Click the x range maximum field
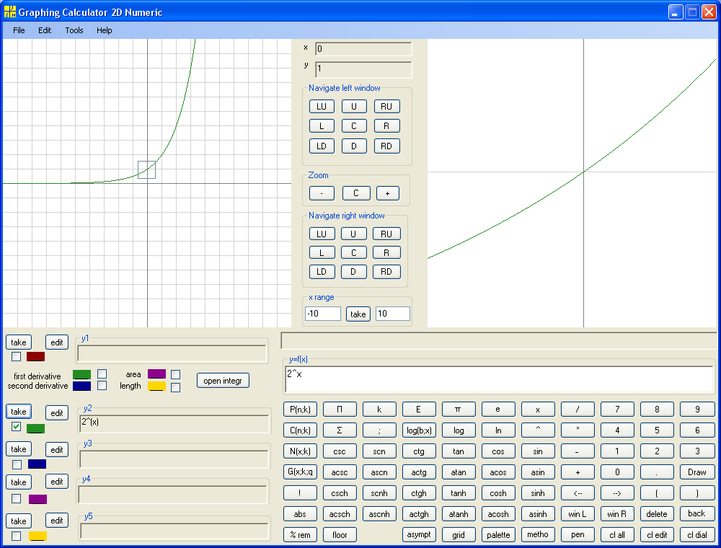The width and height of the screenshot is (721, 548). 393,314
